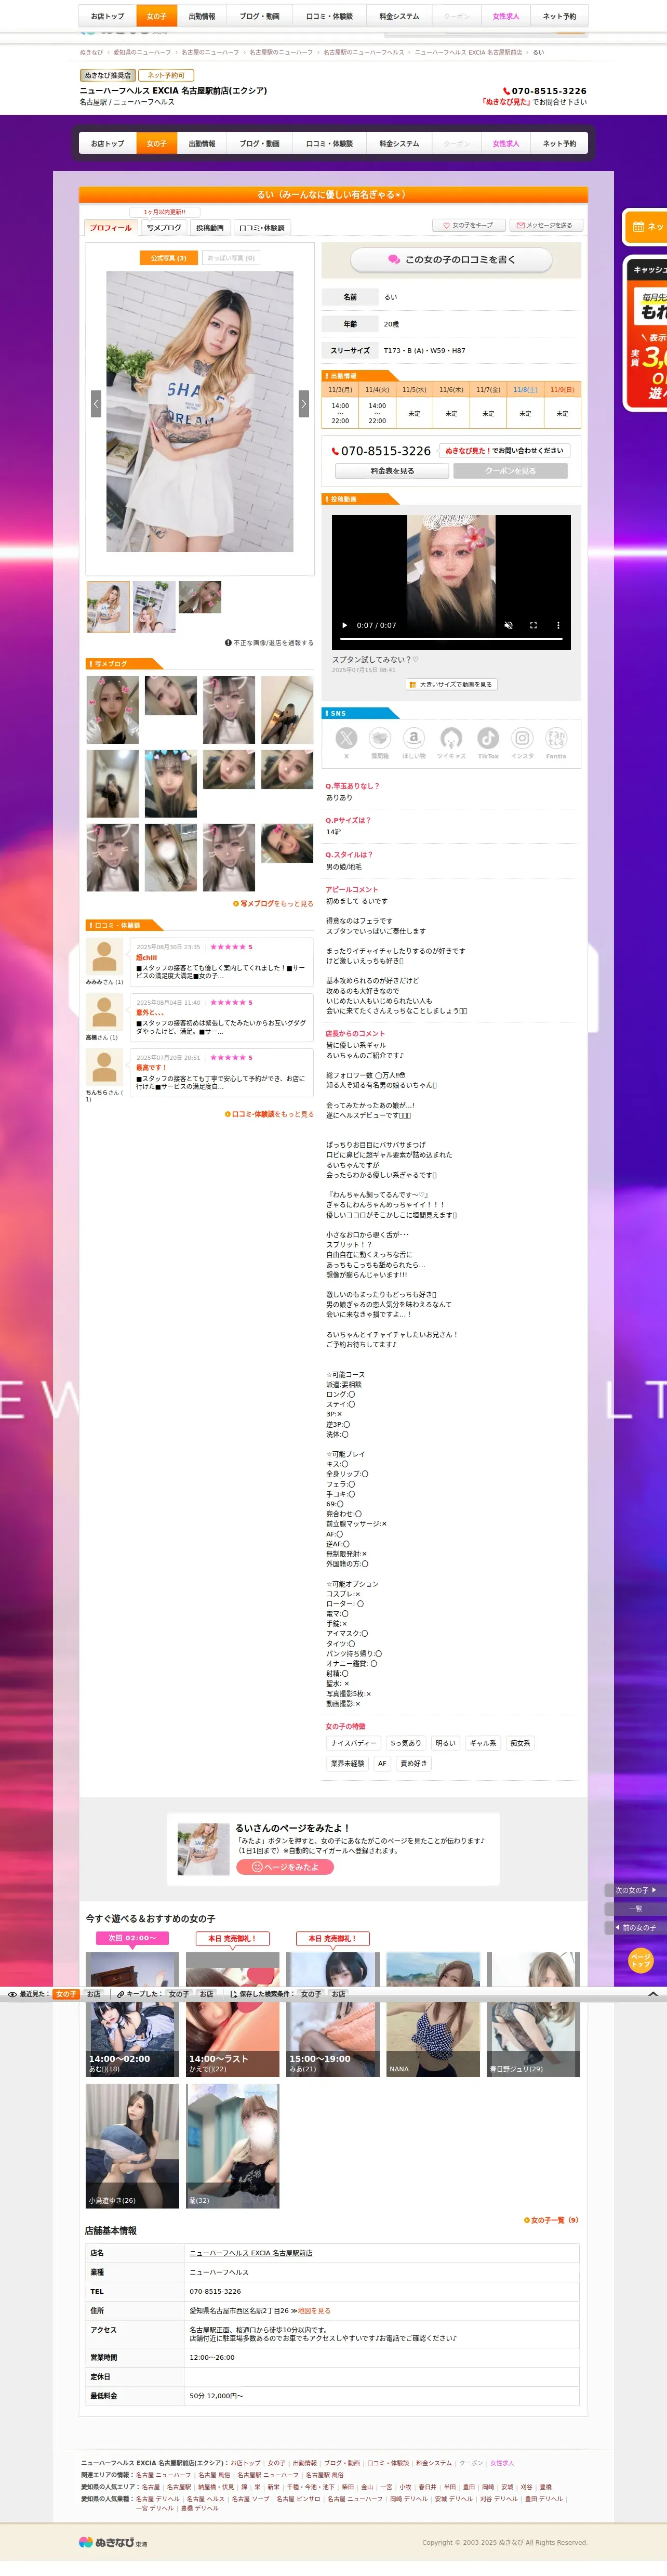Switch to the 口コミ・体験談 tab

tap(262, 228)
